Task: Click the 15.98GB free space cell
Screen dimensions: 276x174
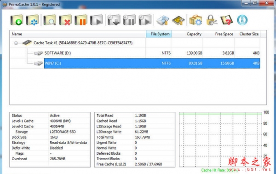Action: click(227, 63)
